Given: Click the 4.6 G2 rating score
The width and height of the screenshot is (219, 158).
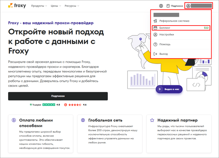Looking at the screenshot, I should [85, 105].
